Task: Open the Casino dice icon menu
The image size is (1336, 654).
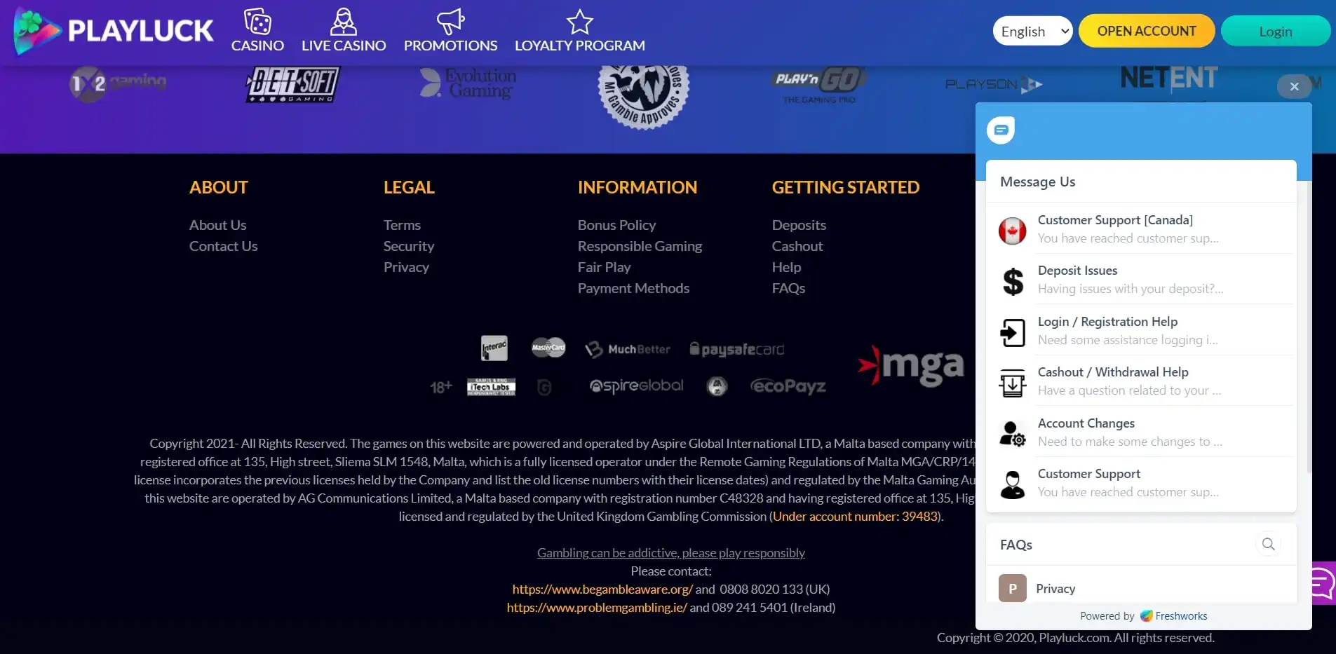Action: 257,22
